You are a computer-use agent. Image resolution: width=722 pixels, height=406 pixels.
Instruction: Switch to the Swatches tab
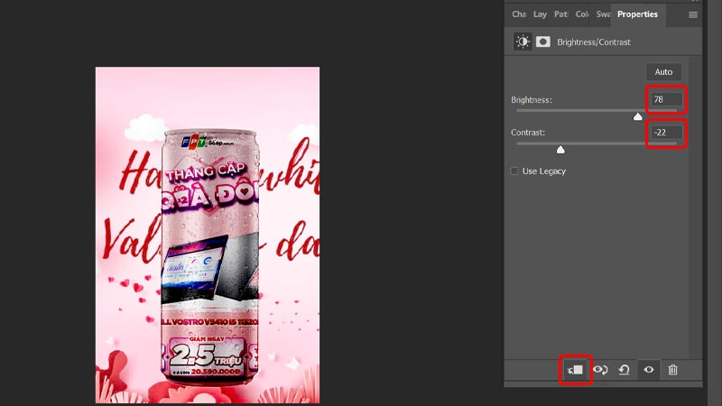(603, 14)
